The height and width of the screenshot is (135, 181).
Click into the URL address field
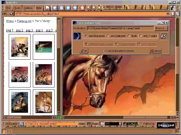click(x=90, y=14)
